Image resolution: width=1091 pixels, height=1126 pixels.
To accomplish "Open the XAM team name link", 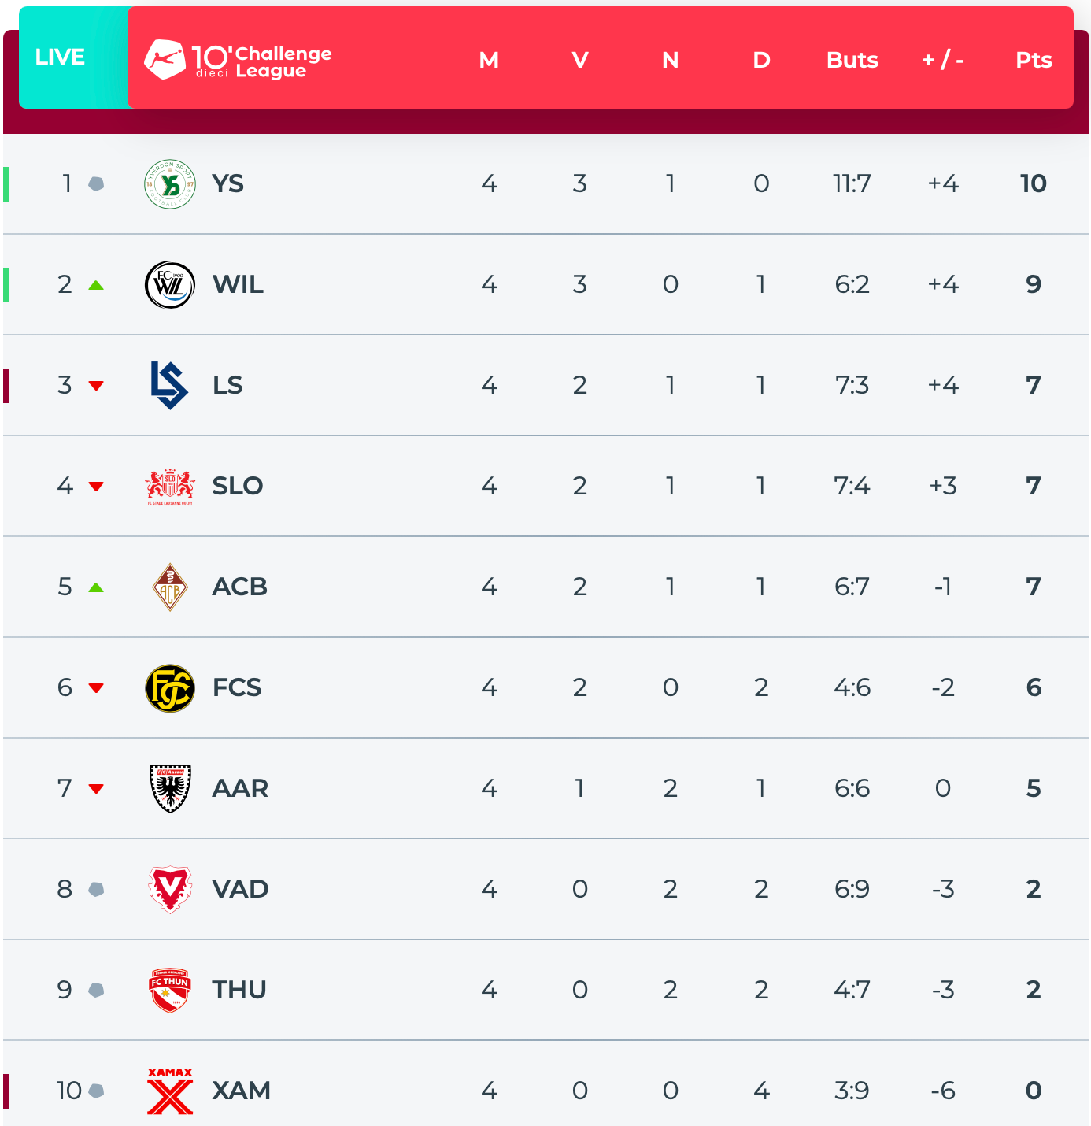I will click(x=241, y=1091).
